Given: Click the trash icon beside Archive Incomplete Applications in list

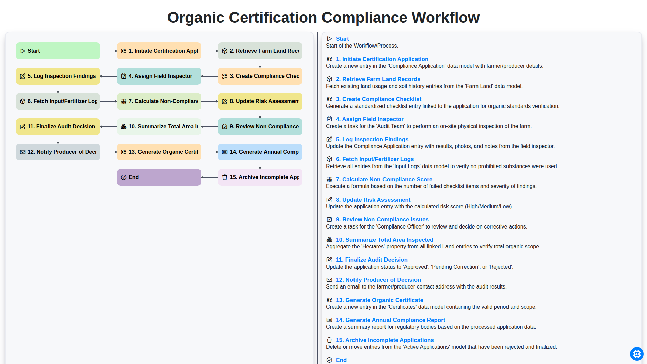Looking at the screenshot, I should click(329, 340).
